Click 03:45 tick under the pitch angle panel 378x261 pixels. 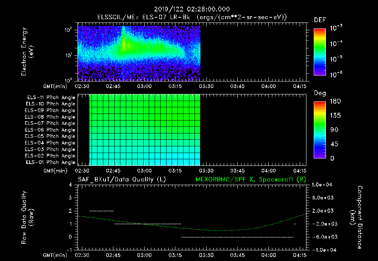click(237, 171)
